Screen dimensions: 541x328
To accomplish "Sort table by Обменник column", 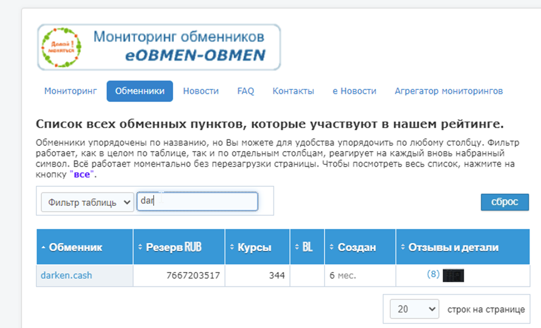I will (85, 247).
